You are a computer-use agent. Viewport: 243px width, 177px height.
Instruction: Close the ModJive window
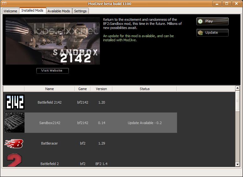coord(236,3)
